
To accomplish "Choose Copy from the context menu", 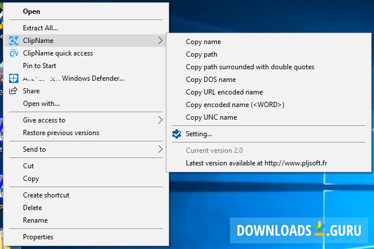I will coord(86,178).
